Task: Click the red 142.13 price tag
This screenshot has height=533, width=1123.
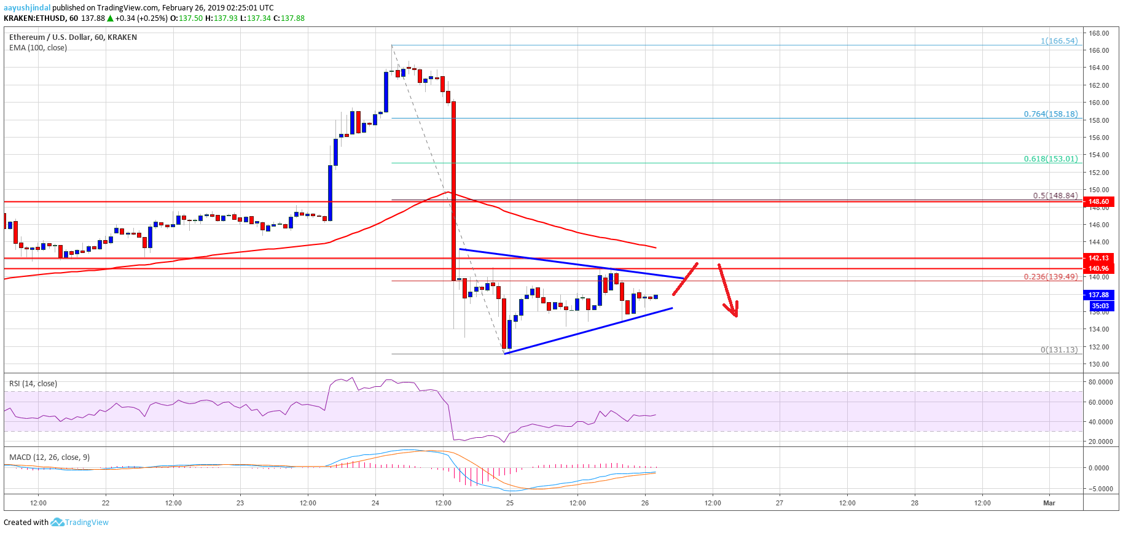Action: tap(1098, 258)
